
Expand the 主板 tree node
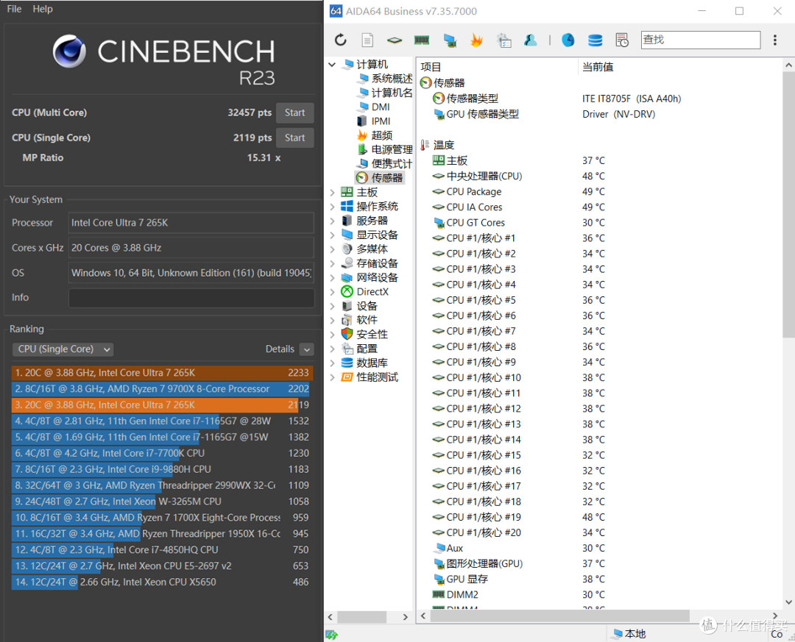(x=332, y=192)
